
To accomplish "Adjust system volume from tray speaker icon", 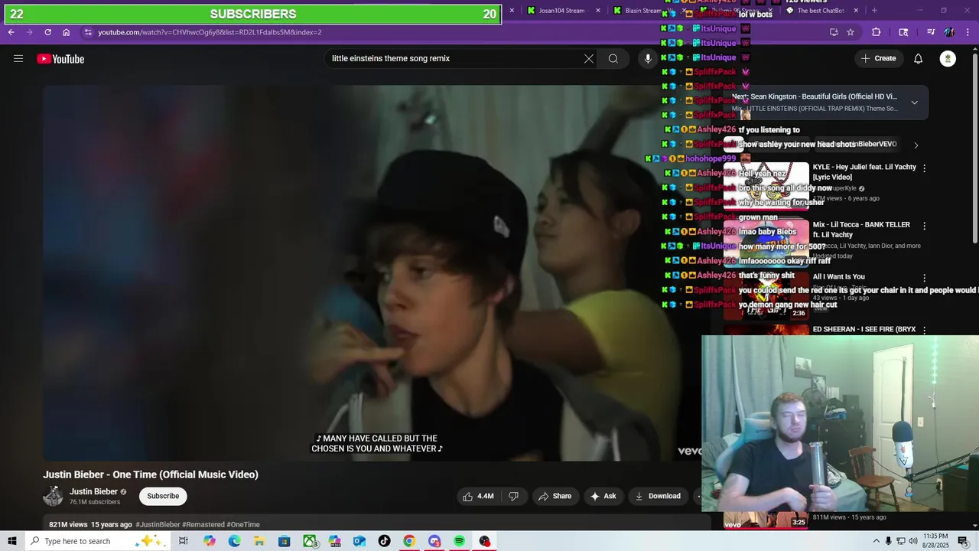I will [913, 541].
